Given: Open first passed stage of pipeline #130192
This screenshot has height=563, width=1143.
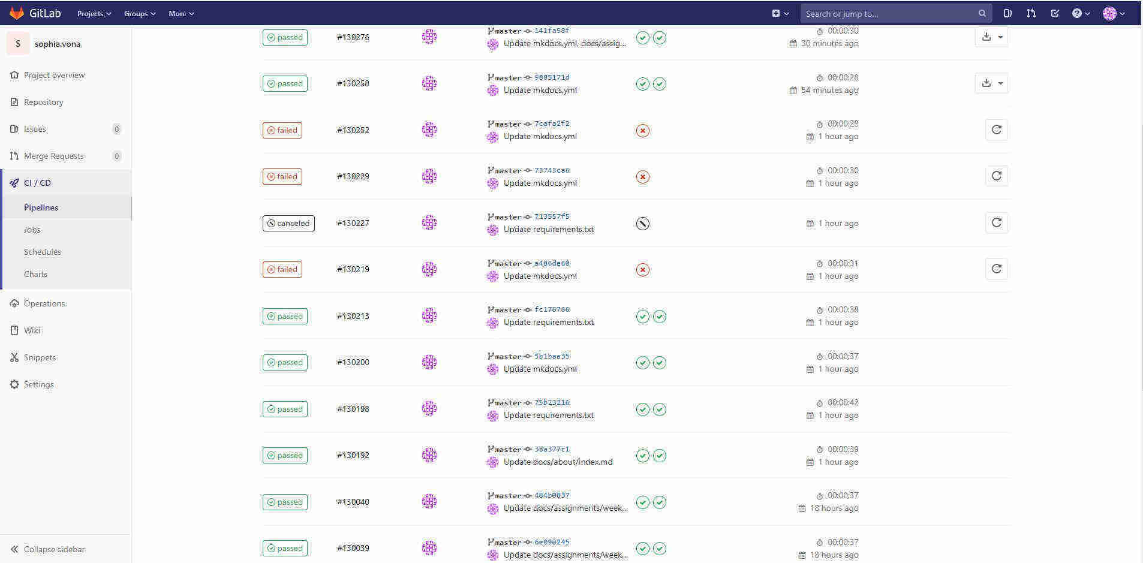Looking at the screenshot, I should tap(643, 455).
